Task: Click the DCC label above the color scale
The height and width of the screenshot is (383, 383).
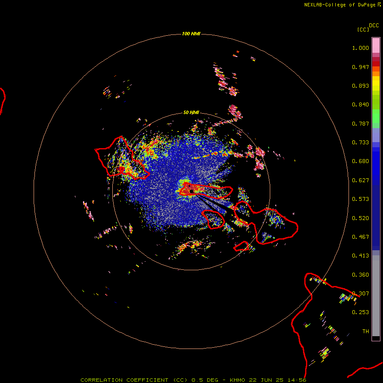Action: coord(374,26)
